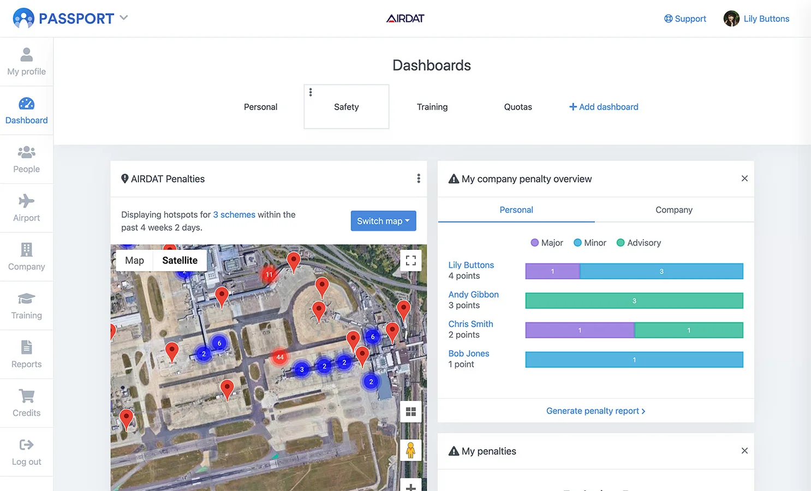Click the blue cluster marker 6 near marker 2

click(219, 343)
